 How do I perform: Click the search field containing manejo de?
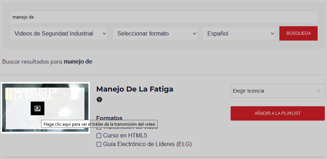click(163, 17)
